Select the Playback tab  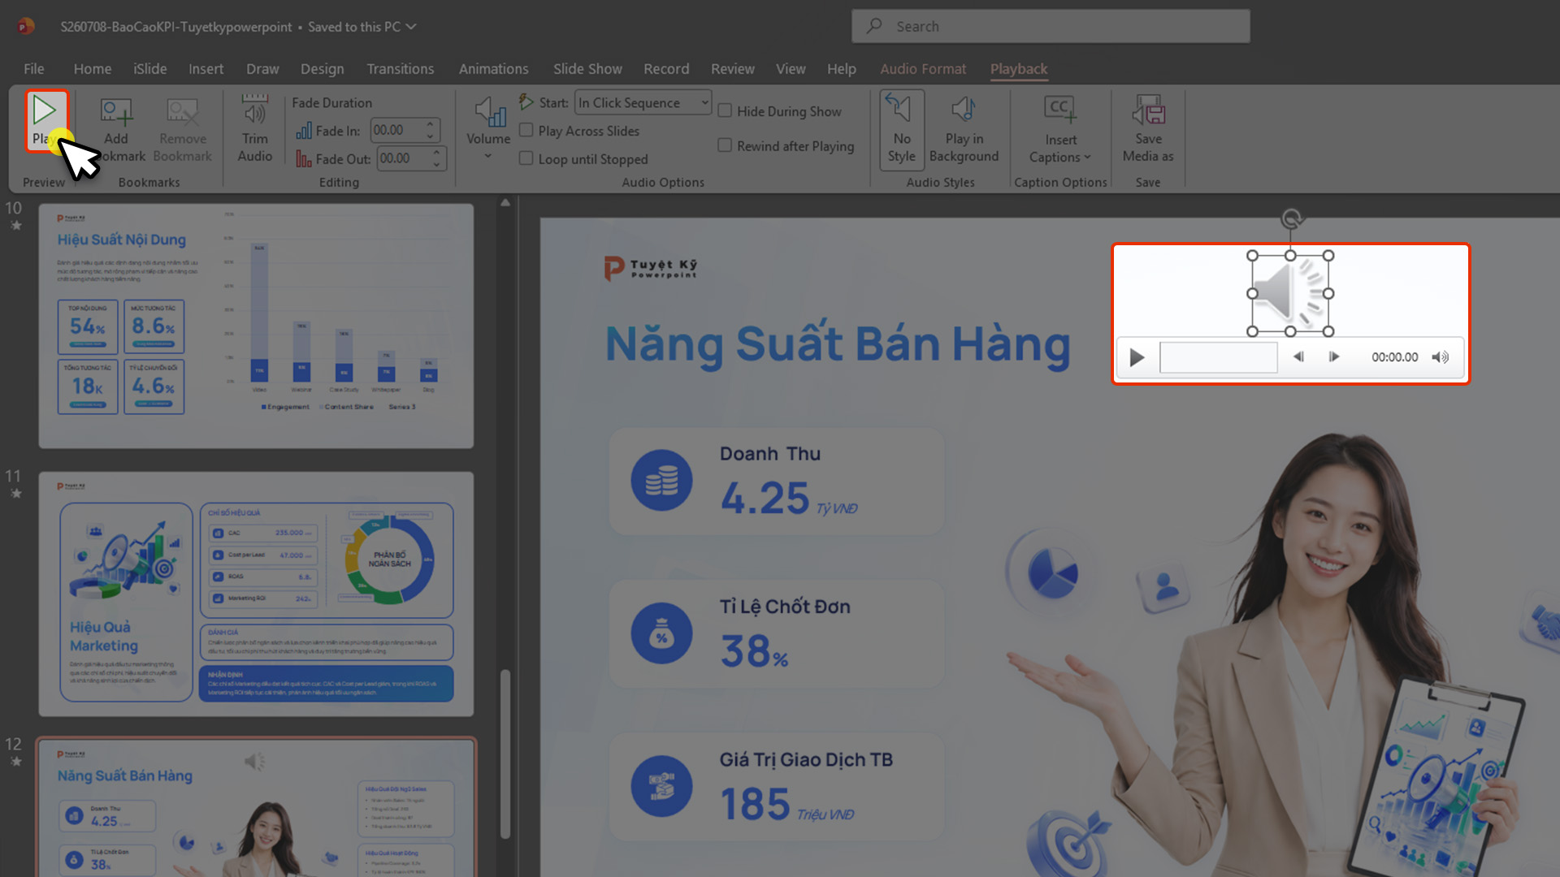click(x=1019, y=69)
